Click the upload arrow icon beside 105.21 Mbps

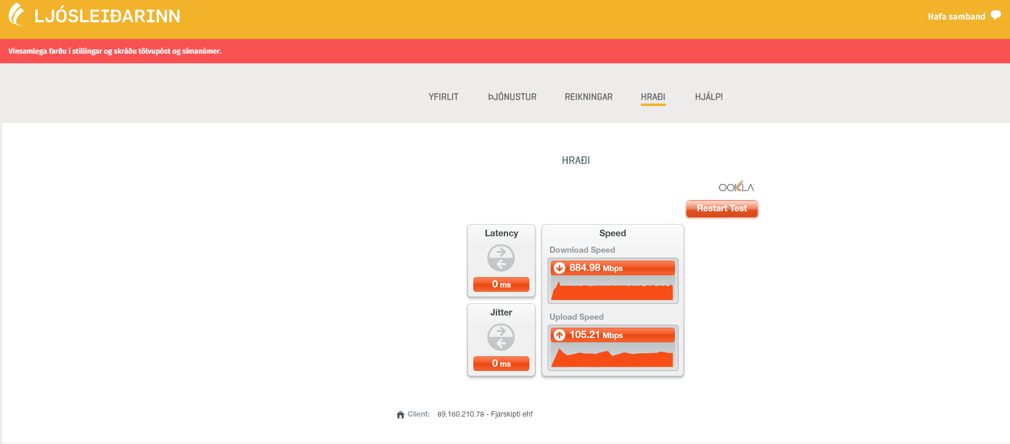559,335
